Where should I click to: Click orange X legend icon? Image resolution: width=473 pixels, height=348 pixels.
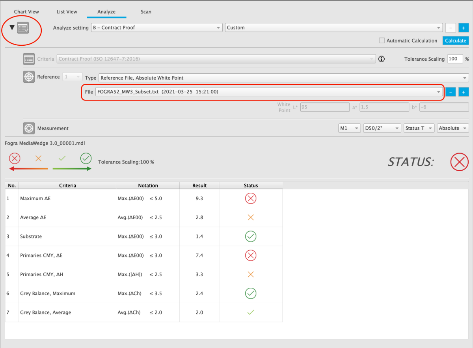click(38, 158)
